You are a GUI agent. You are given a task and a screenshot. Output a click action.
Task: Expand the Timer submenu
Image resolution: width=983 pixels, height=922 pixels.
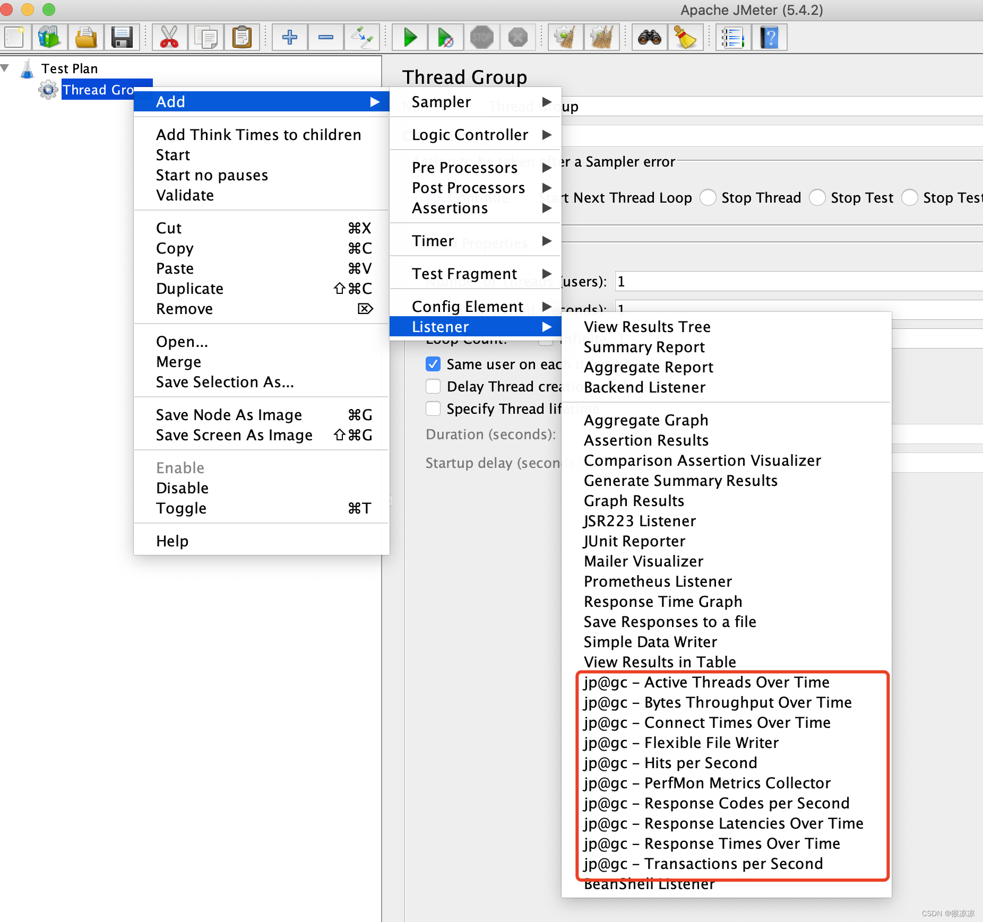(x=476, y=241)
